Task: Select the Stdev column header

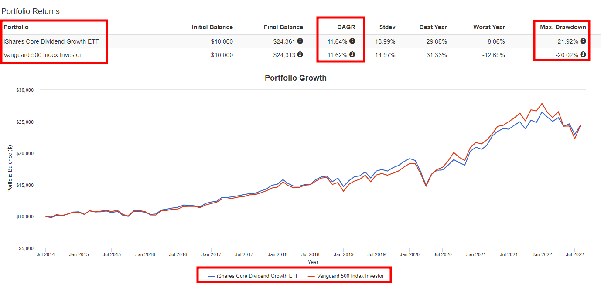Action: tap(387, 27)
